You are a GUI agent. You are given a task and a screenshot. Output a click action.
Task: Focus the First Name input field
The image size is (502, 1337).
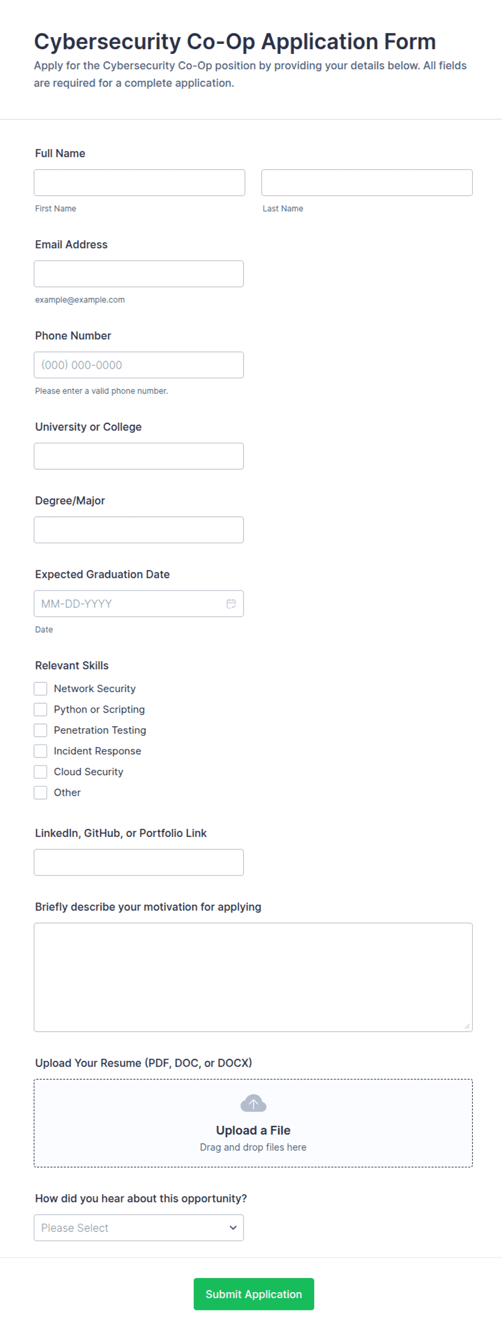(x=139, y=183)
